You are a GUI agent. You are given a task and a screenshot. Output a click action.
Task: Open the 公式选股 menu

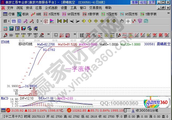51,8
